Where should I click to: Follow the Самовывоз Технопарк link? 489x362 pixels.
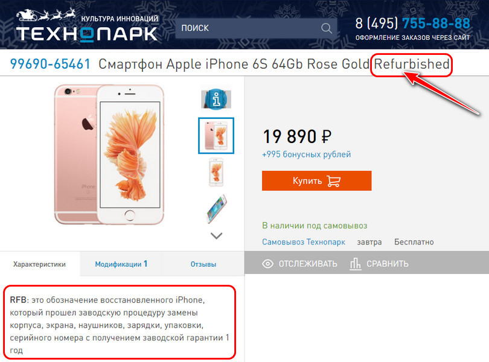pyautogui.click(x=304, y=242)
